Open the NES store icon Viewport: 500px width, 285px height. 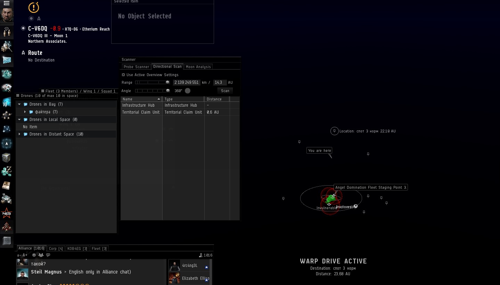click(x=7, y=213)
